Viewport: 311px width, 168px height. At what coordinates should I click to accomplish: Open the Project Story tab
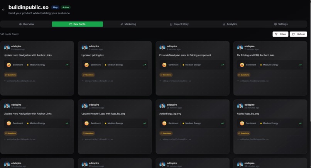[x=179, y=24]
